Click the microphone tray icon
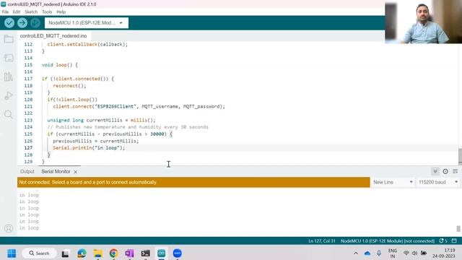The height and width of the screenshot is (260, 462). coord(379,253)
